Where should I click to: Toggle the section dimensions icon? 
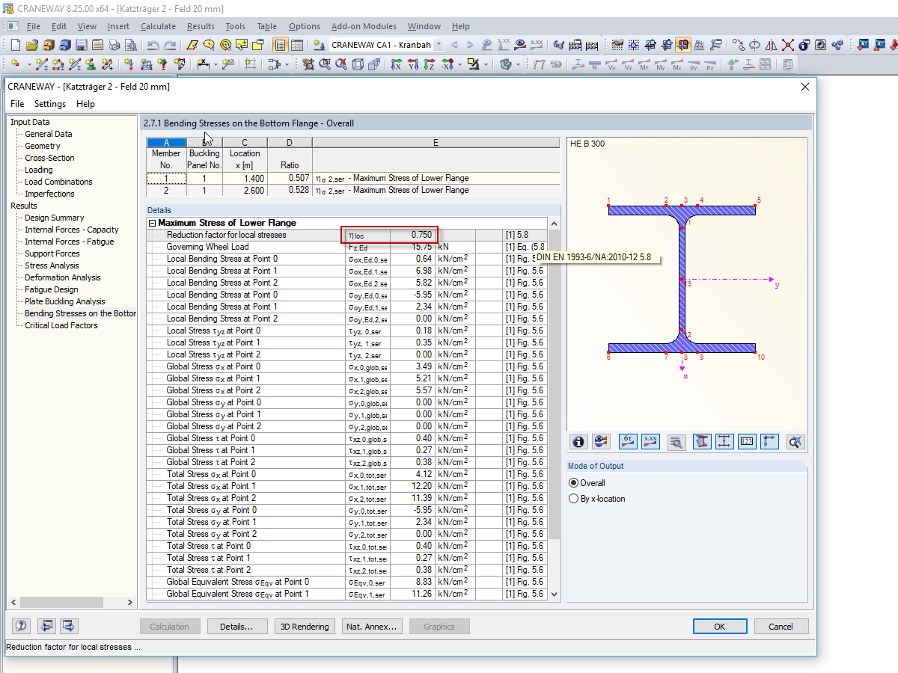(724, 442)
